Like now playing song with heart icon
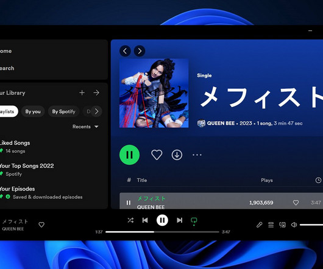 [x=41, y=225]
